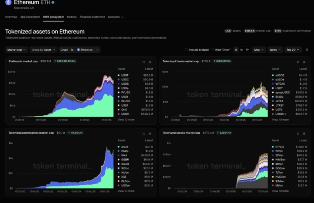Switch to the App ecosystem tab

(30, 17)
